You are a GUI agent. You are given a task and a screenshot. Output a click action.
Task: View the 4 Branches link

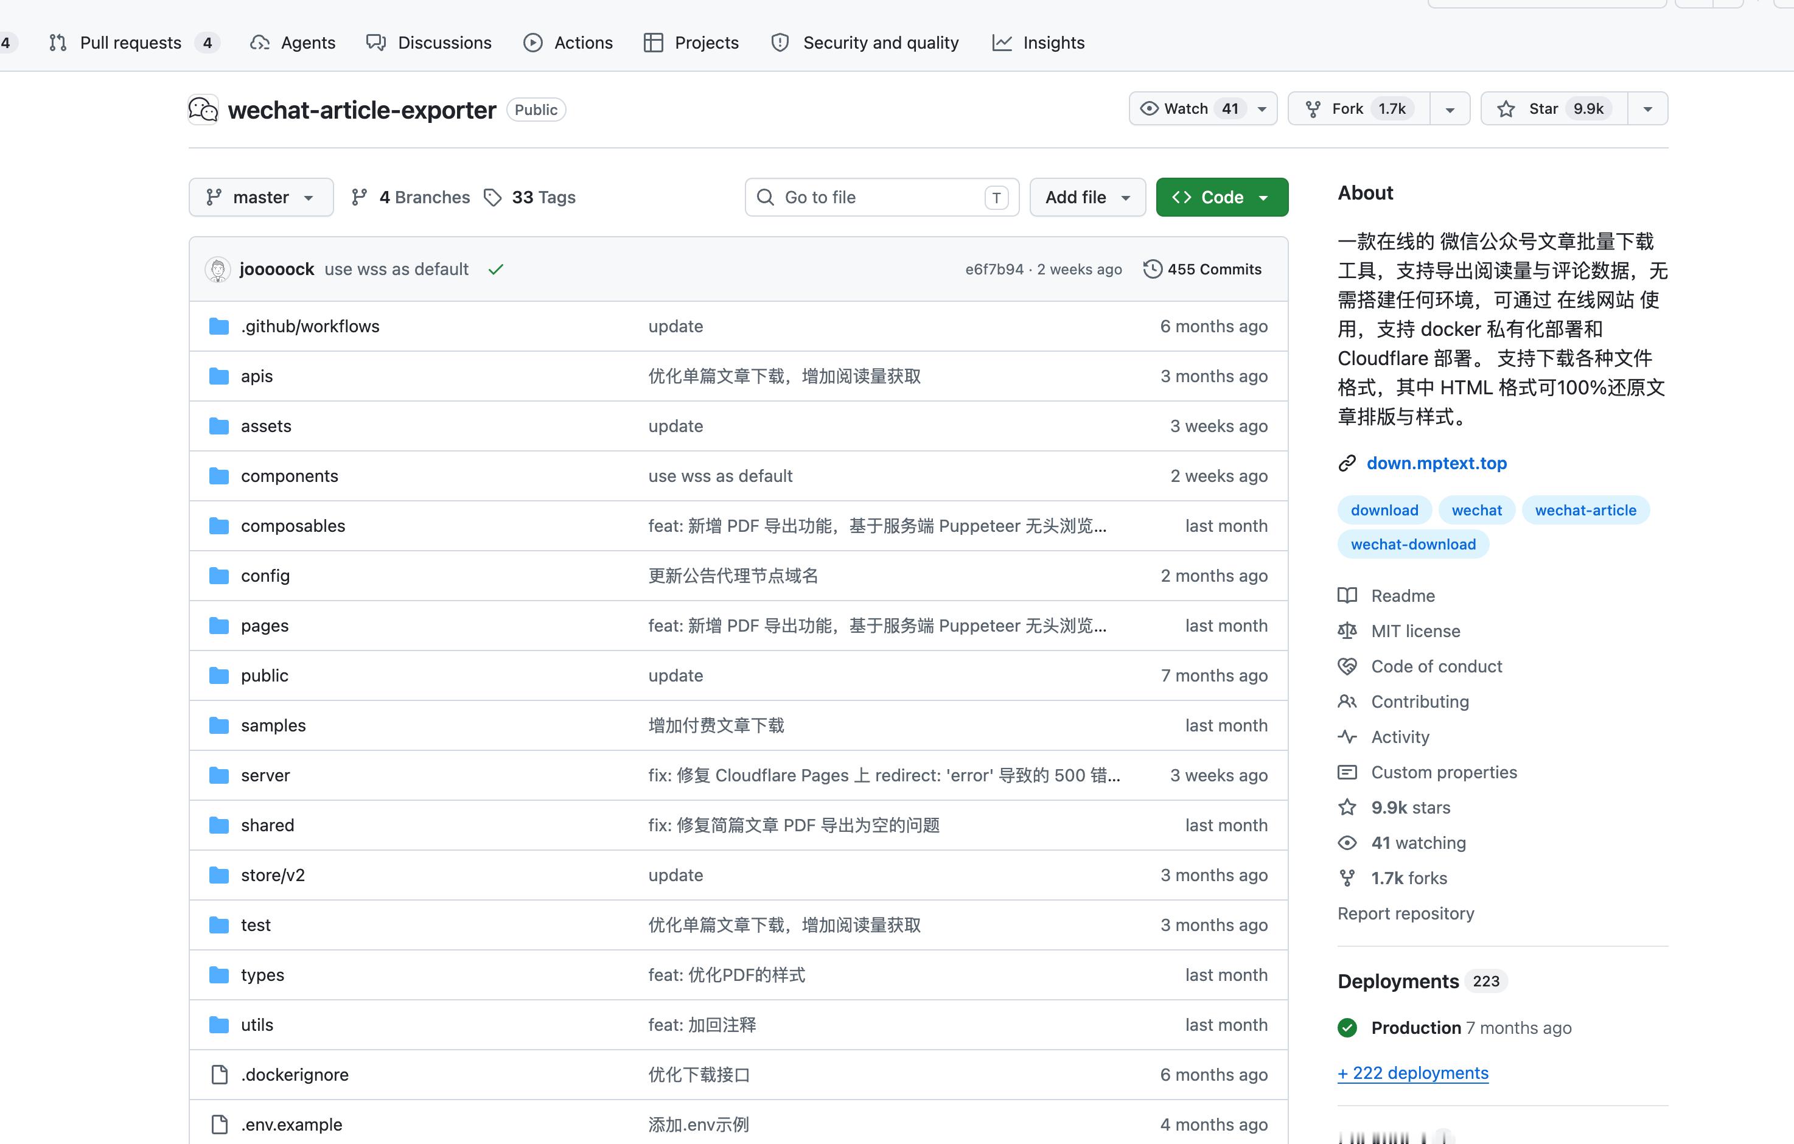click(411, 197)
